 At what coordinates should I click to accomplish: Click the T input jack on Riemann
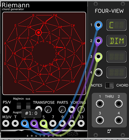click(15, 123)
